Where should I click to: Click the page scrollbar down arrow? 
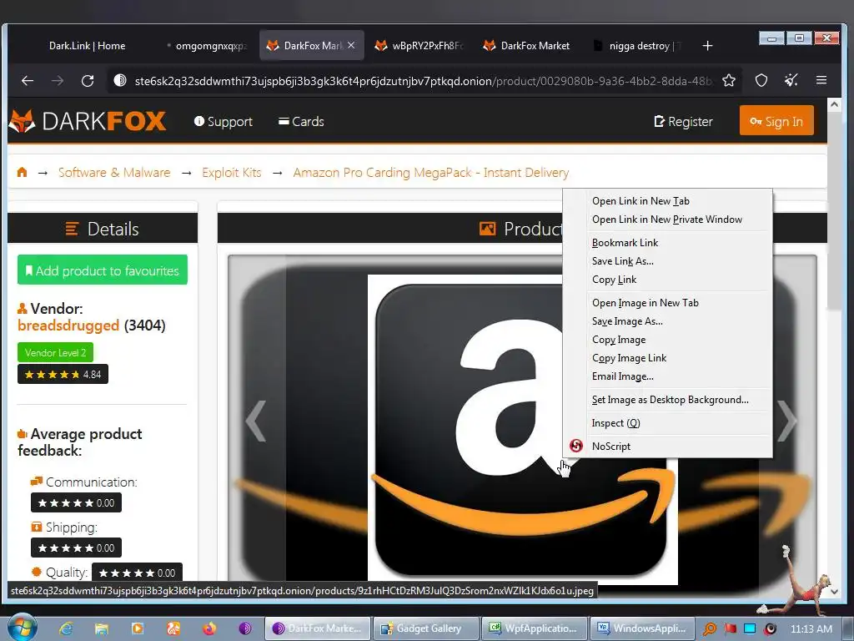834,591
